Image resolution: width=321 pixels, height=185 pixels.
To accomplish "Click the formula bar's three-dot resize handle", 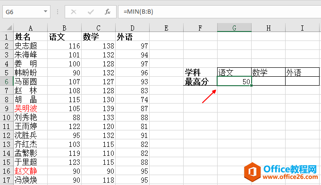I will (x=58, y=12).
